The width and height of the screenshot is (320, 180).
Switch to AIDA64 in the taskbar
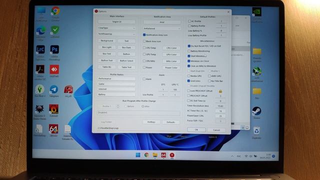tap(163, 155)
